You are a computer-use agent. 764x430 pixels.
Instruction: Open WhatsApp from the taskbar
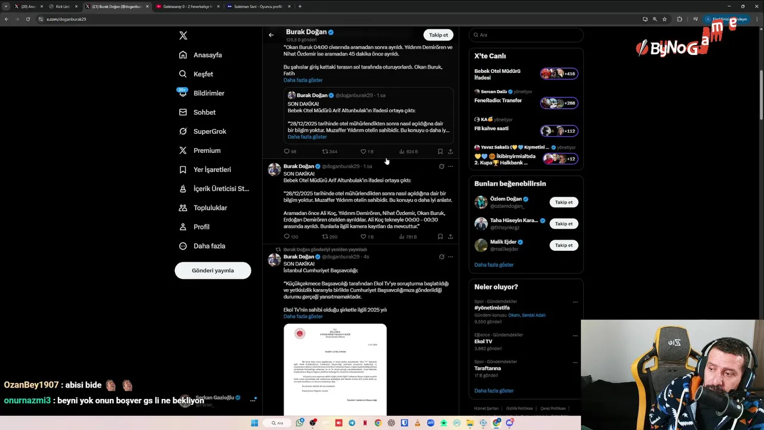click(x=299, y=423)
